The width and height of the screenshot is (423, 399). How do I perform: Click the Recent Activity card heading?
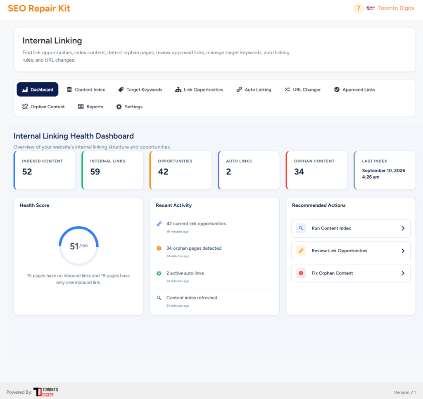(174, 205)
